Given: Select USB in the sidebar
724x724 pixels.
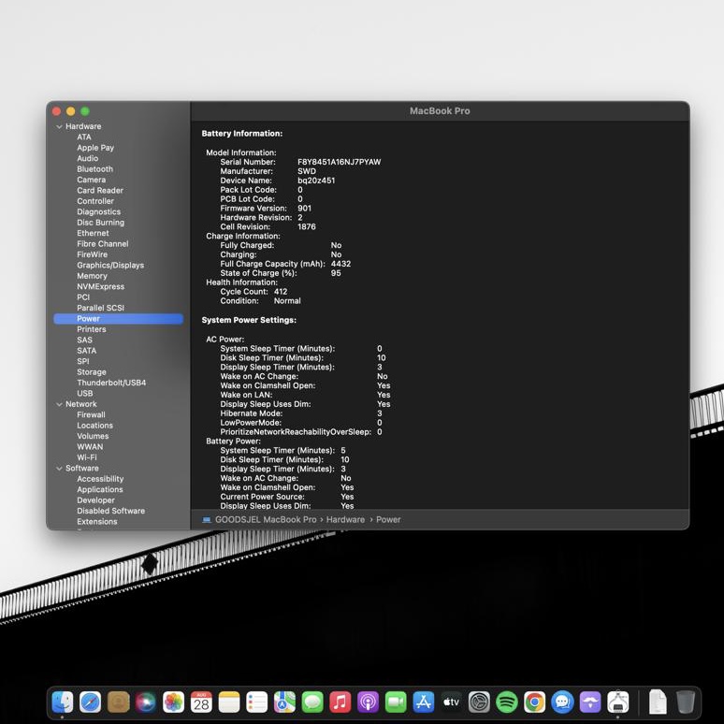Looking at the screenshot, I should click(85, 394).
